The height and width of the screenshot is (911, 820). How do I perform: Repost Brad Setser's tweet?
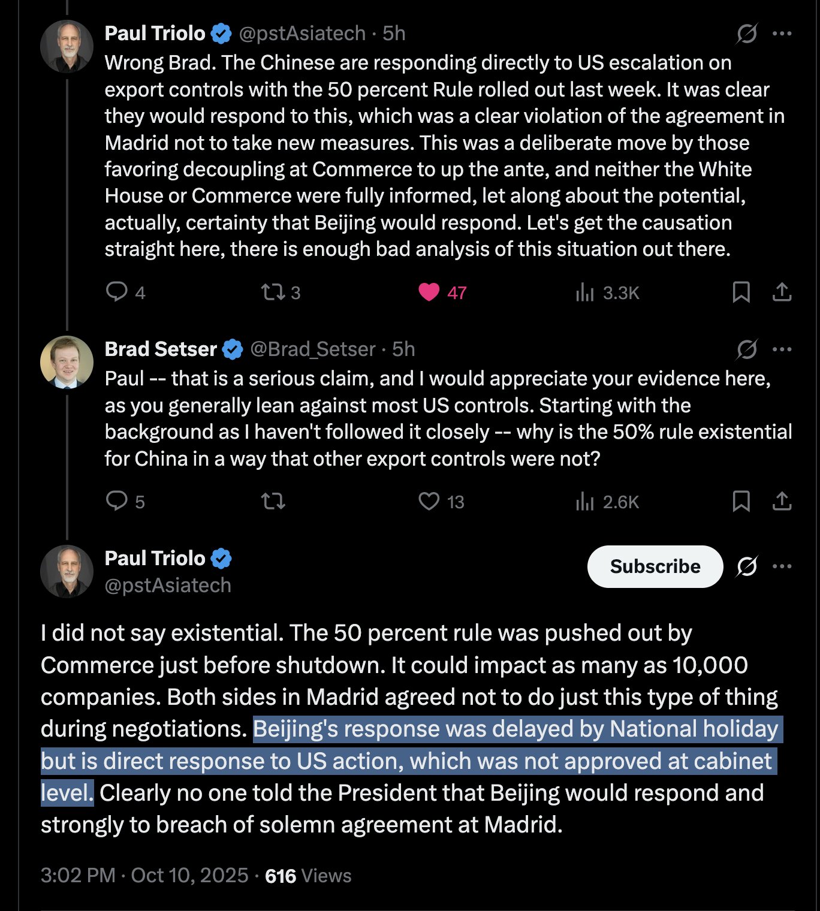point(273,500)
